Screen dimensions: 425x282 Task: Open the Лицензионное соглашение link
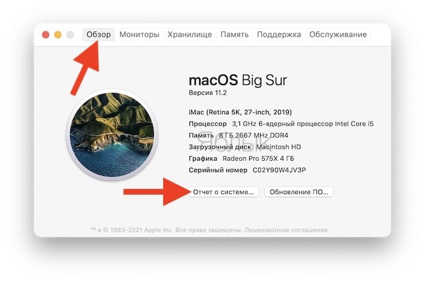(286, 230)
